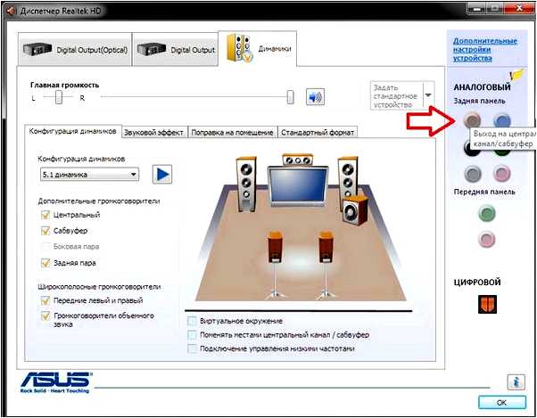This screenshot has height=418, width=537.
Task: Click the green front panel jack
Action: pos(487,213)
